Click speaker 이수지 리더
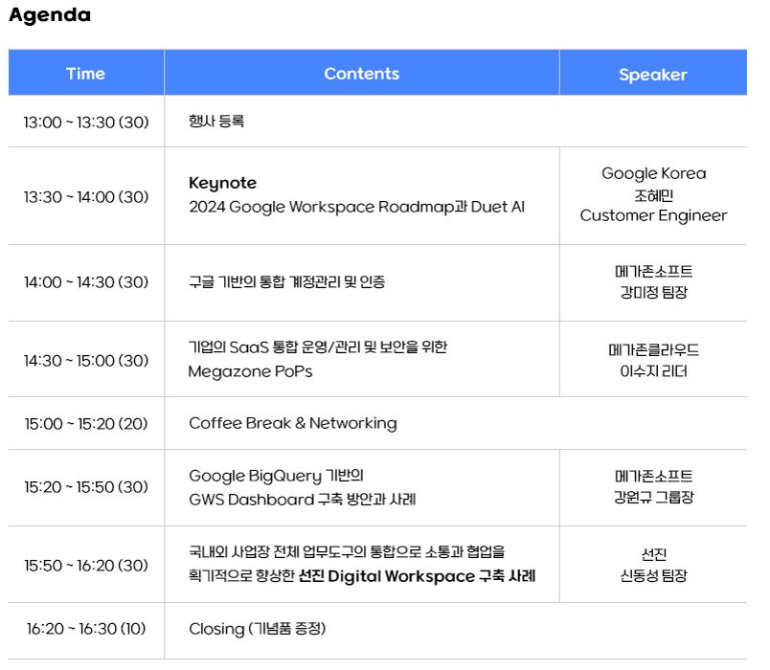Image resolution: width=770 pixels, height=670 pixels. (x=653, y=371)
